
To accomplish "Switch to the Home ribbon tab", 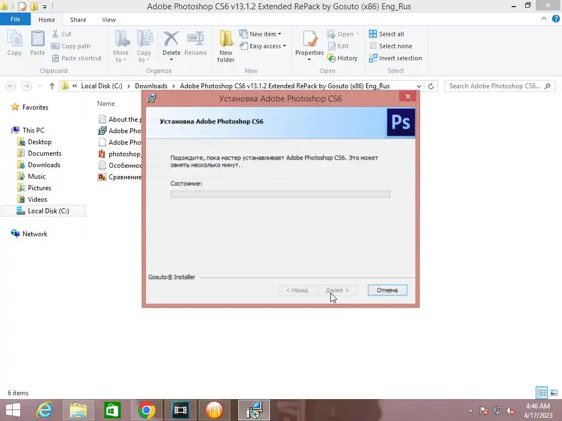I will [47, 20].
